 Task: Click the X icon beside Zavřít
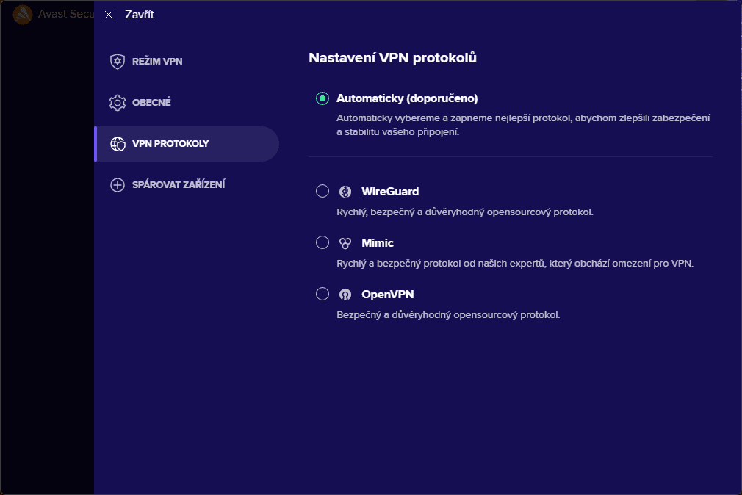tap(109, 15)
